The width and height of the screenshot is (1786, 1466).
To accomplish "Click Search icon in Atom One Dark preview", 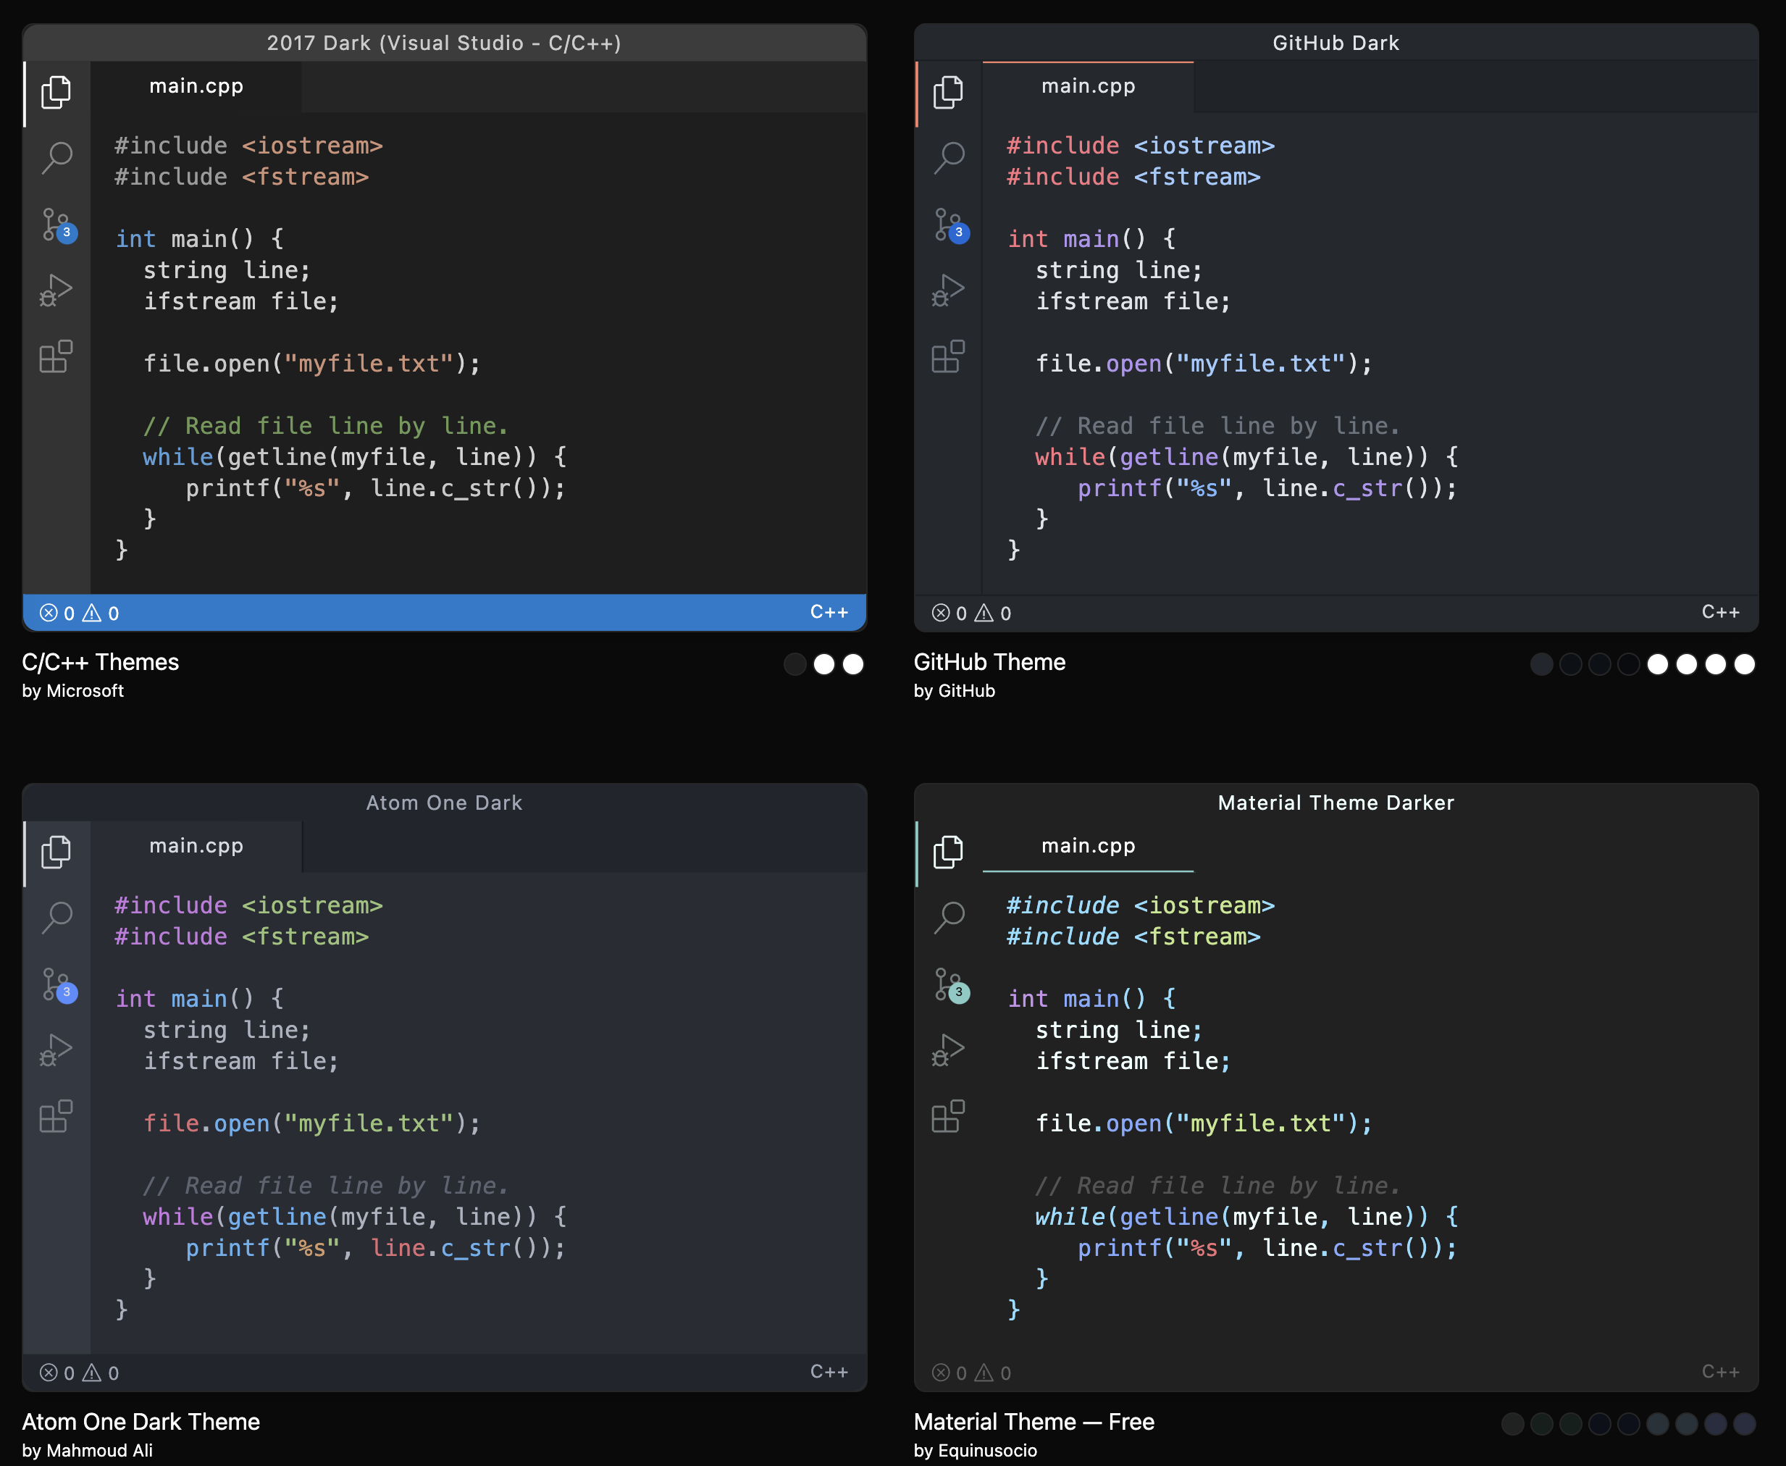I will click(x=56, y=917).
